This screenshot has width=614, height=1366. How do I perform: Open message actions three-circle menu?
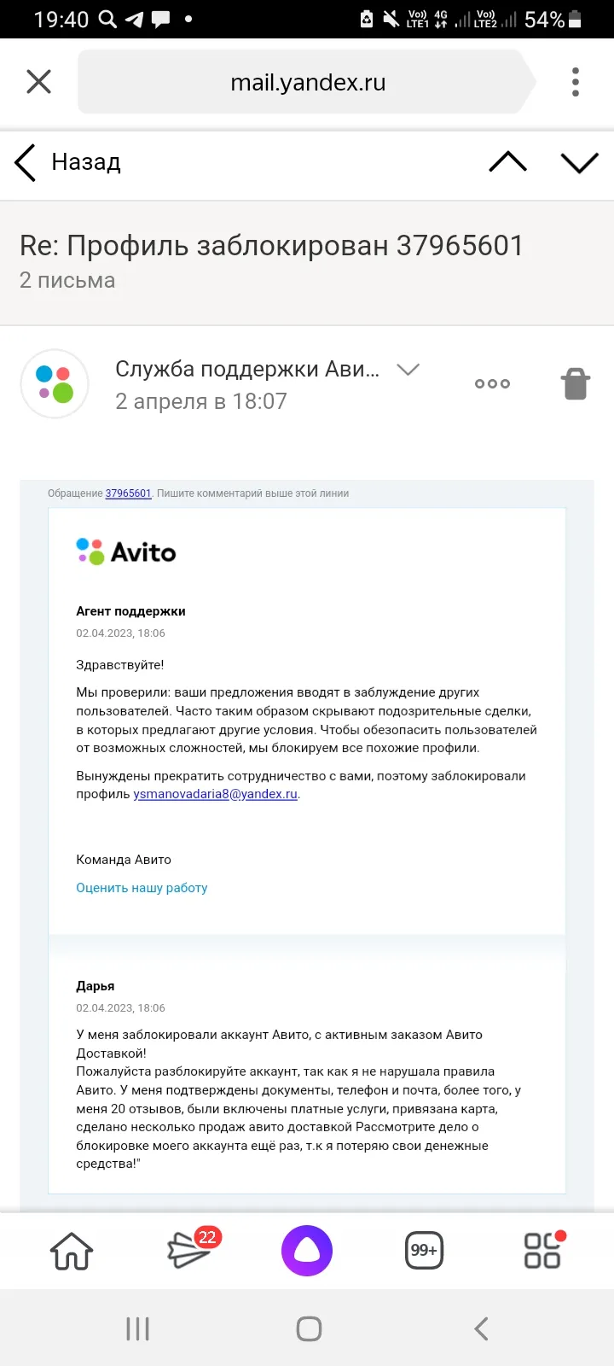pos(492,384)
